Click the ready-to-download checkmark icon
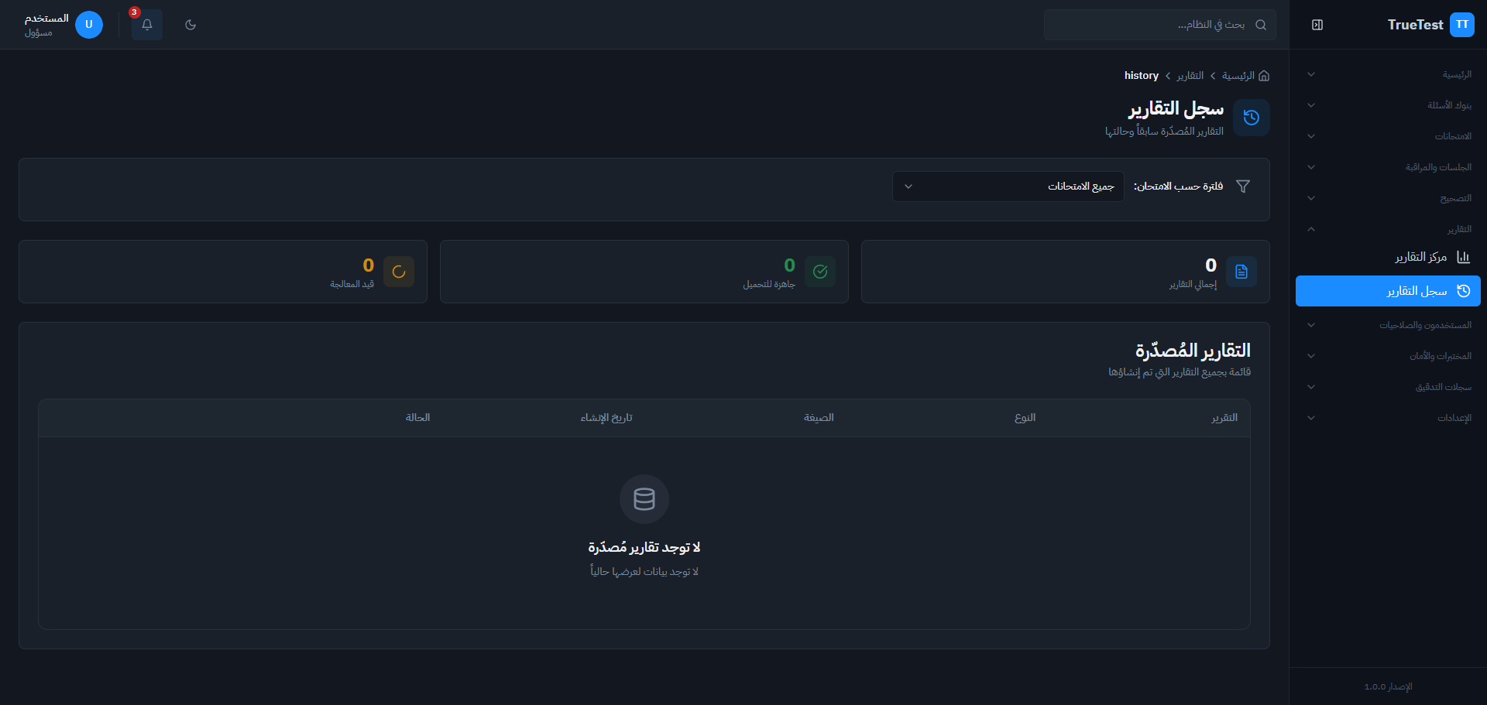 (x=820, y=272)
